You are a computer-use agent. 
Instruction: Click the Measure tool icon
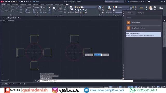click(x=141, y=8)
